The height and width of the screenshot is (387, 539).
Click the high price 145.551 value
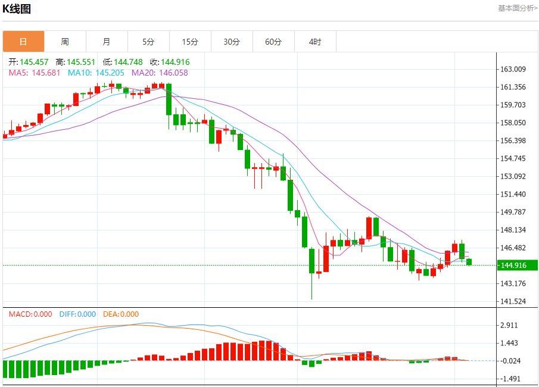point(81,62)
